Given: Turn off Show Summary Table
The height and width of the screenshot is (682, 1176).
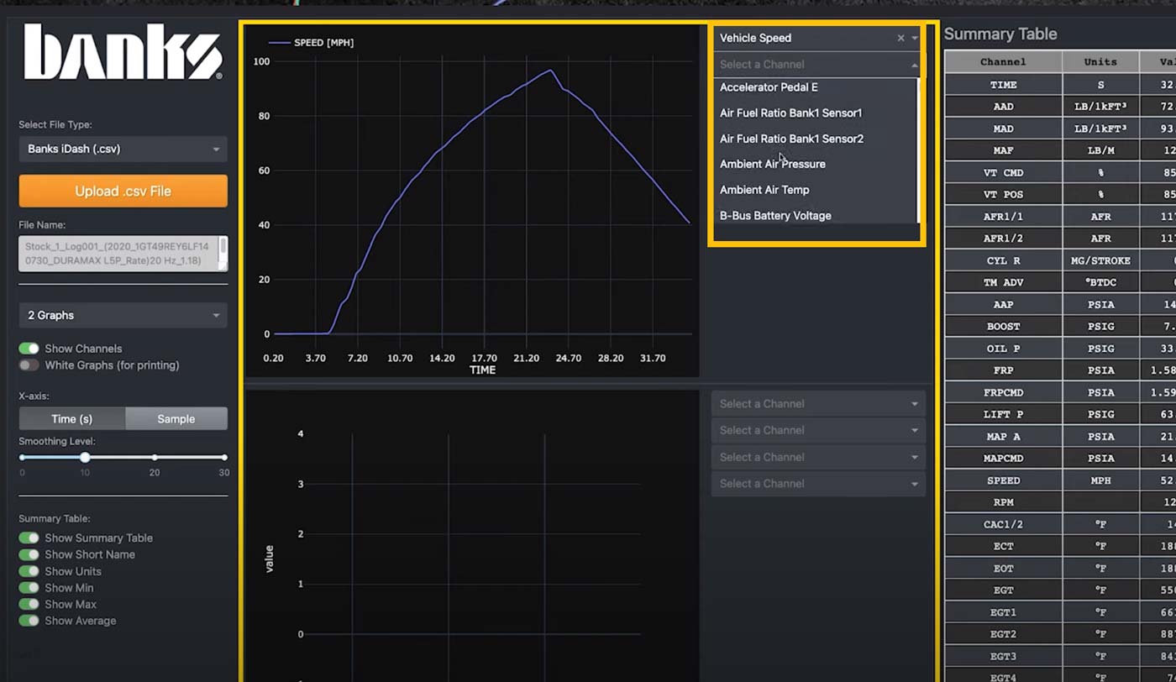Looking at the screenshot, I should pos(28,538).
